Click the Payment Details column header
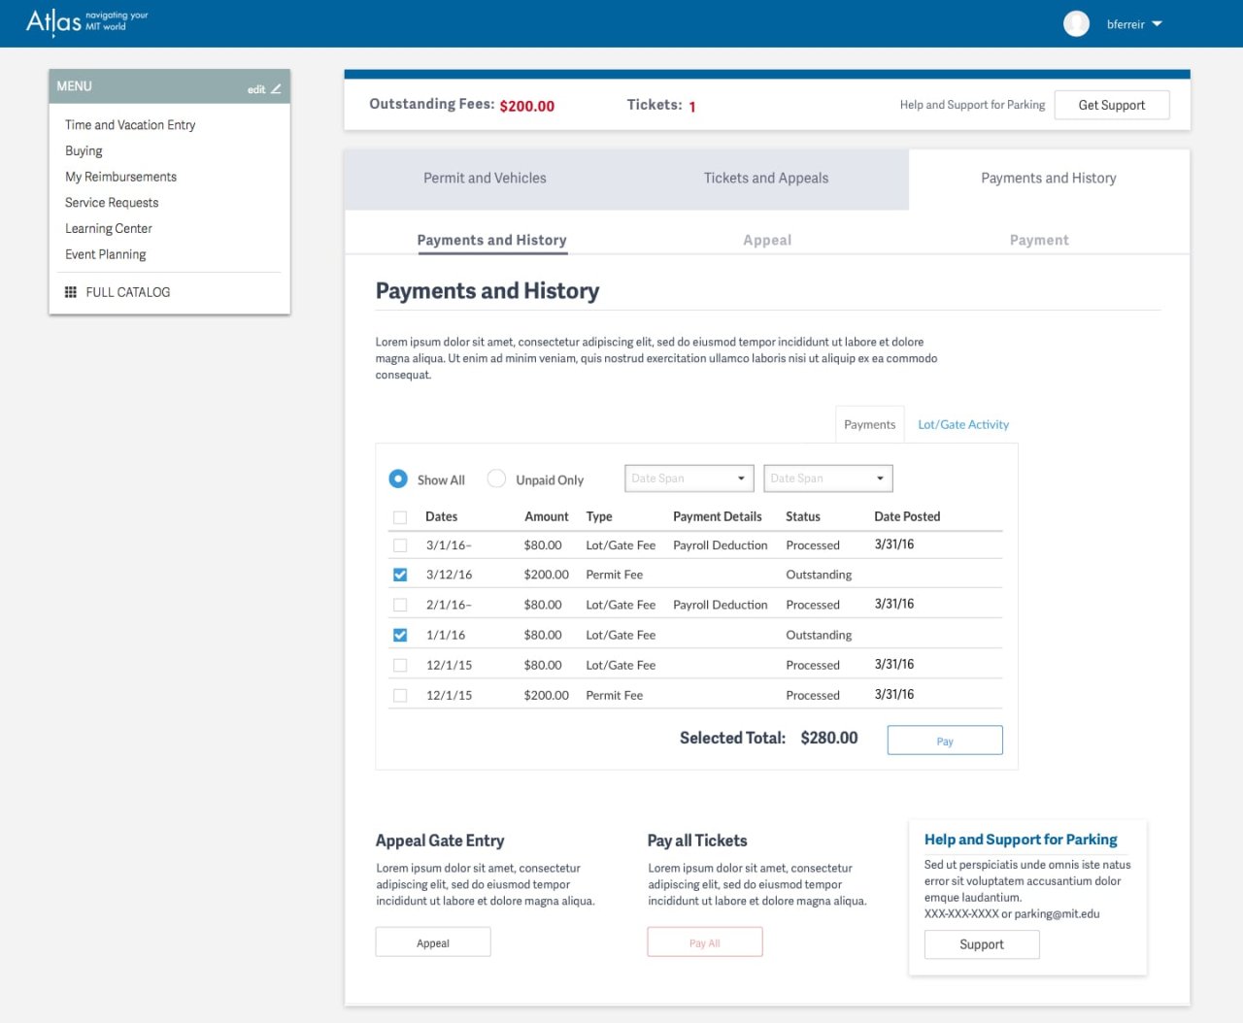This screenshot has height=1023, width=1243. point(718,516)
